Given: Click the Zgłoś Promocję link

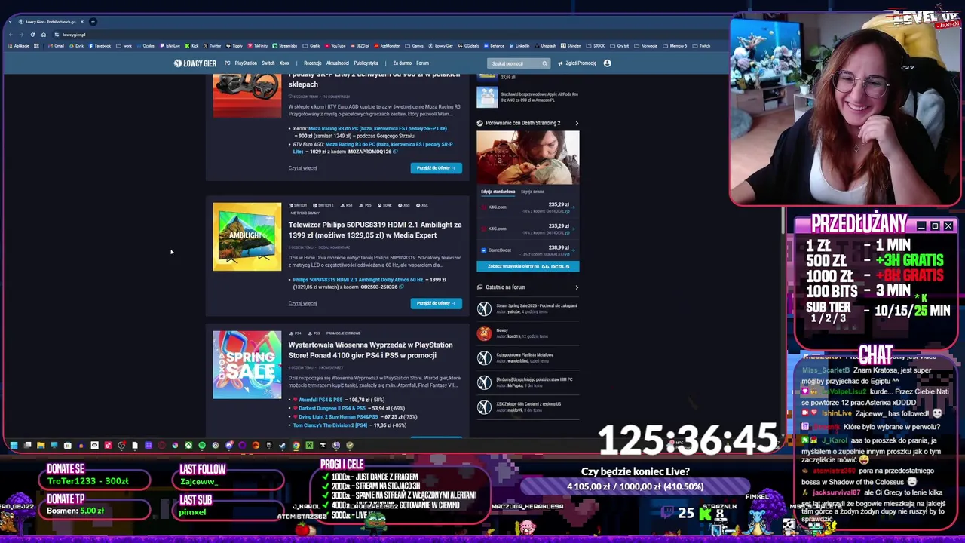Looking at the screenshot, I should 577,63.
